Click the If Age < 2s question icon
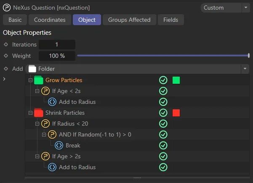This screenshot has height=183, width=253. [45, 91]
